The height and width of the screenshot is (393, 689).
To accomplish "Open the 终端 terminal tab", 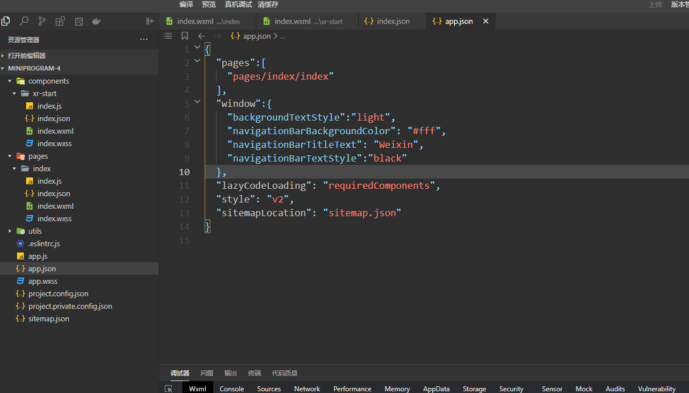I will tap(255, 373).
